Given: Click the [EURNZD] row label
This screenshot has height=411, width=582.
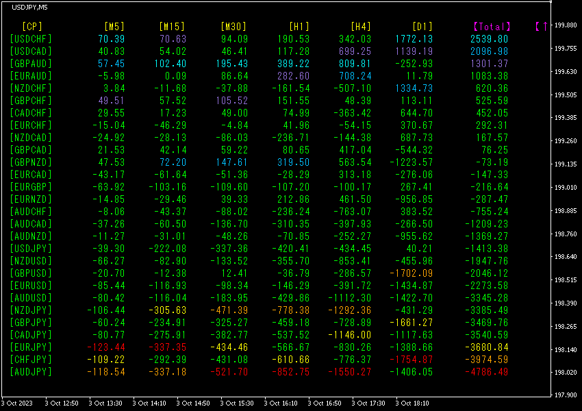Looking at the screenshot, I should (31, 199).
